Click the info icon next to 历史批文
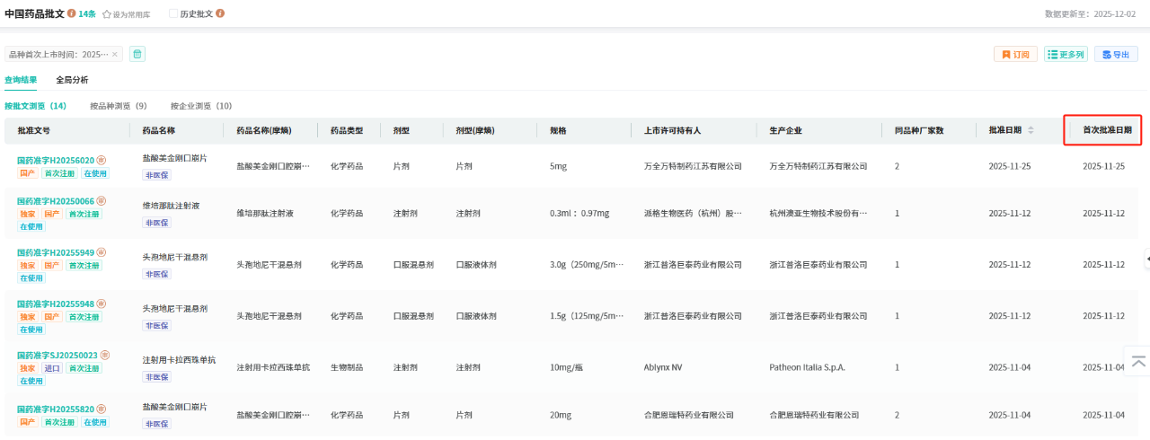The height and width of the screenshot is (440, 1150). pyautogui.click(x=220, y=14)
